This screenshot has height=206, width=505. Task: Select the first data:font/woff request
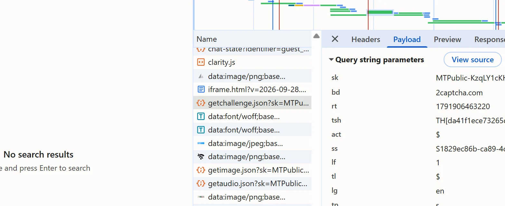[252, 116]
